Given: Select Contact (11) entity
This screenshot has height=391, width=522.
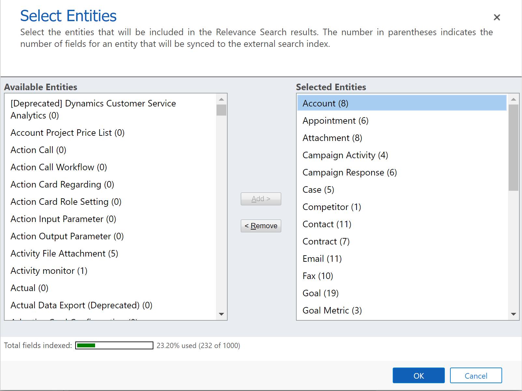Looking at the screenshot, I should click(402, 224).
